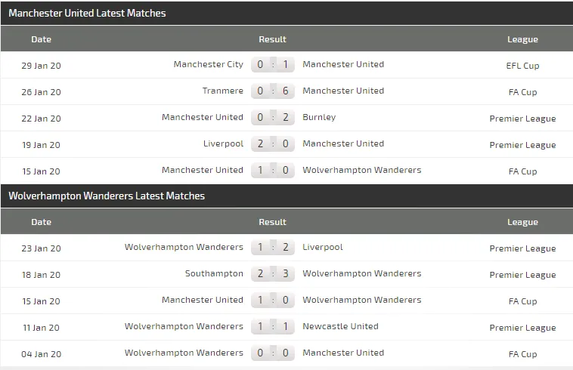The height and width of the screenshot is (370, 573).
Task: Click League column header in Wolverhampton table
Action: click(522, 222)
